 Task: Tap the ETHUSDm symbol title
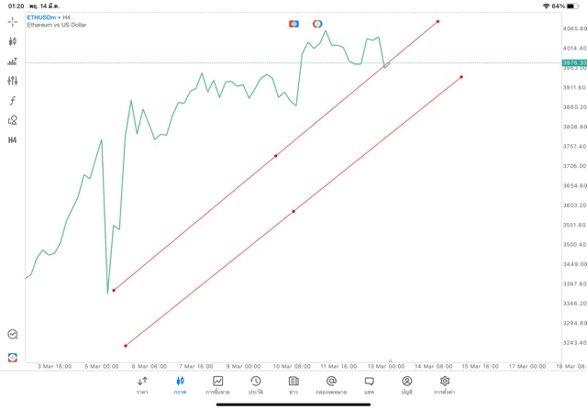[x=42, y=17]
